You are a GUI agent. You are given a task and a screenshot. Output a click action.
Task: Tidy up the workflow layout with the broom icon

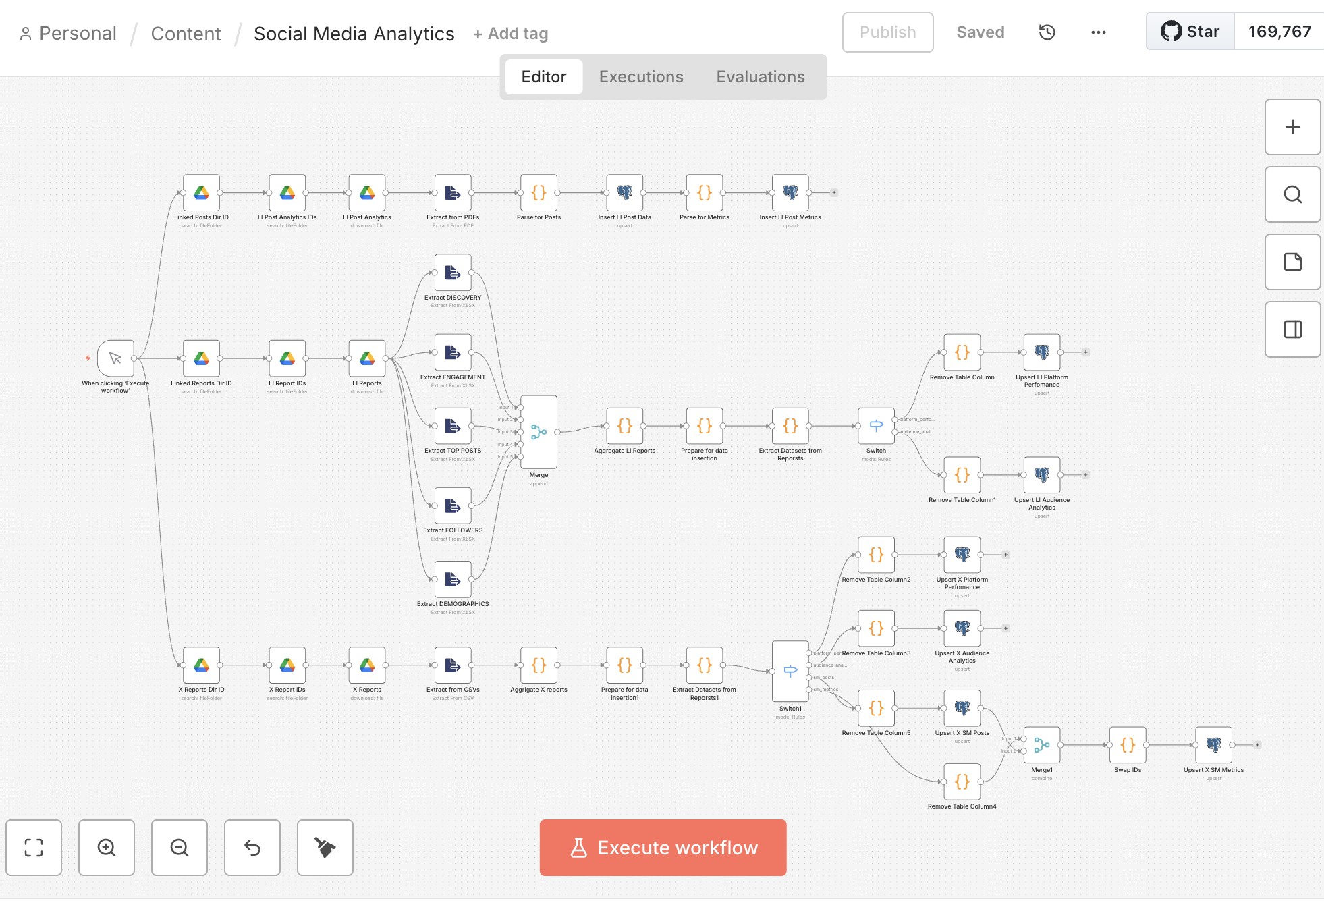coord(325,848)
